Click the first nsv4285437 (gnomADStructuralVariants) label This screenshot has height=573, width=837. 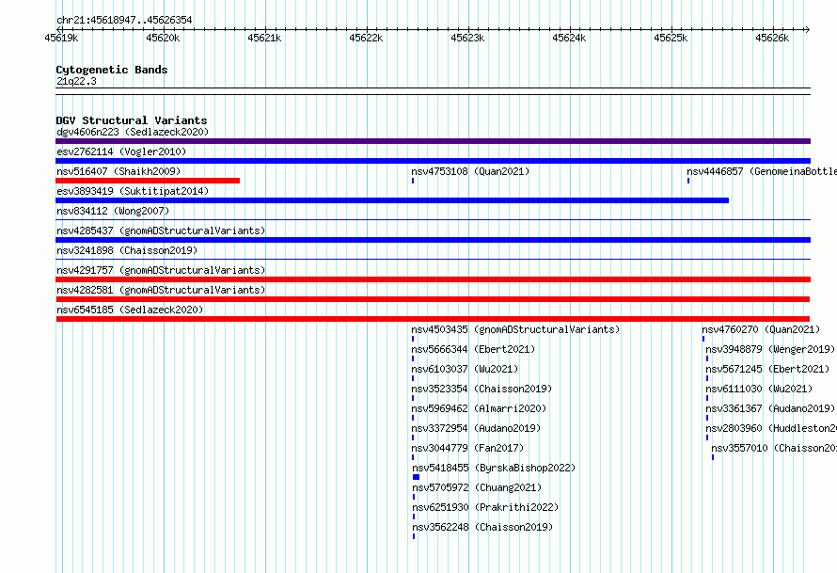[x=161, y=231]
